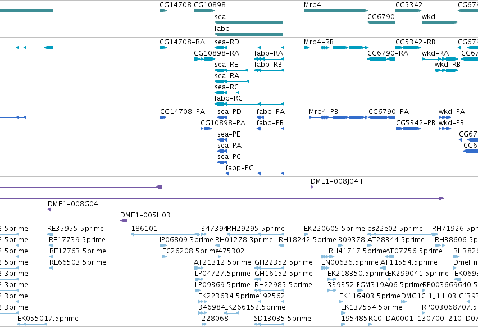Select protein sea-PE
The height and width of the screenshot is (327, 478).
229,134
